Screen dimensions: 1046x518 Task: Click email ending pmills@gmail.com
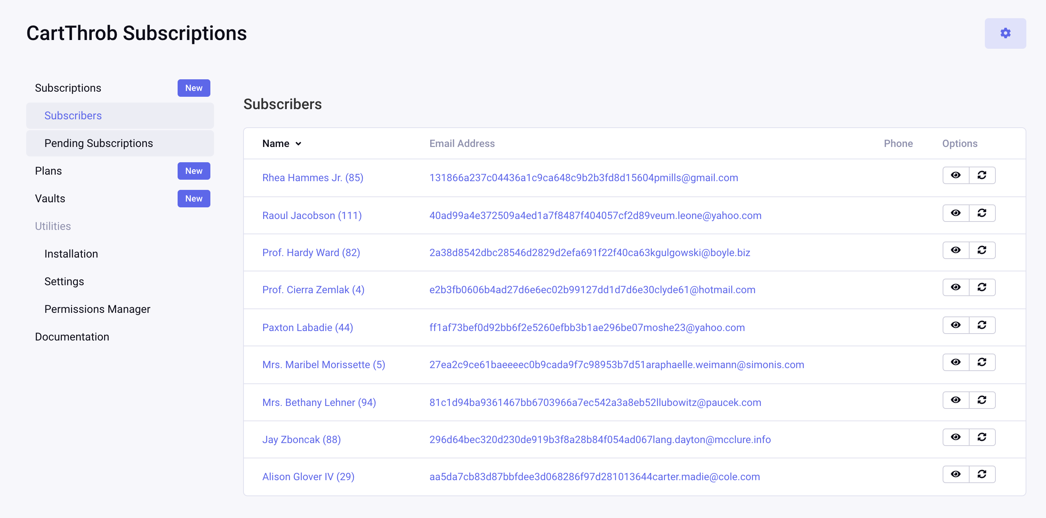583,178
